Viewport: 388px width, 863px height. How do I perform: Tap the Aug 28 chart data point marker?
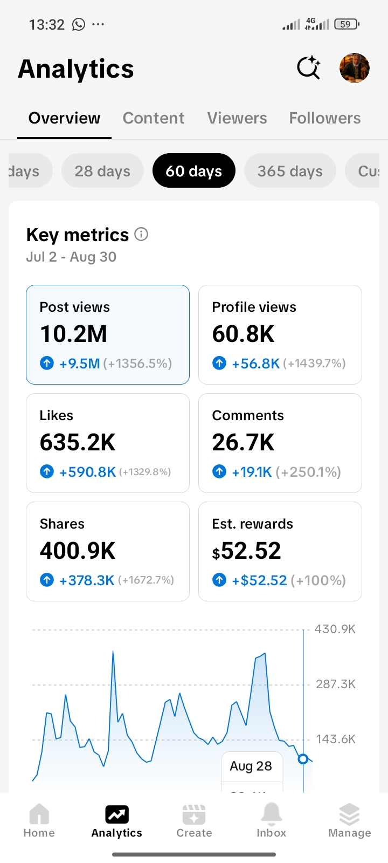[x=303, y=759]
